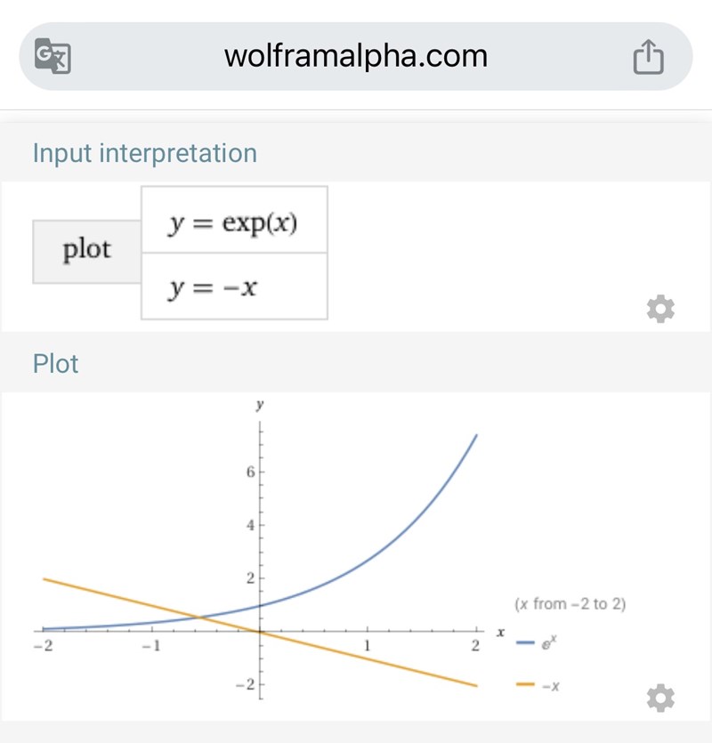
Task: Click the y axis label on the plot
Action: click(260, 406)
